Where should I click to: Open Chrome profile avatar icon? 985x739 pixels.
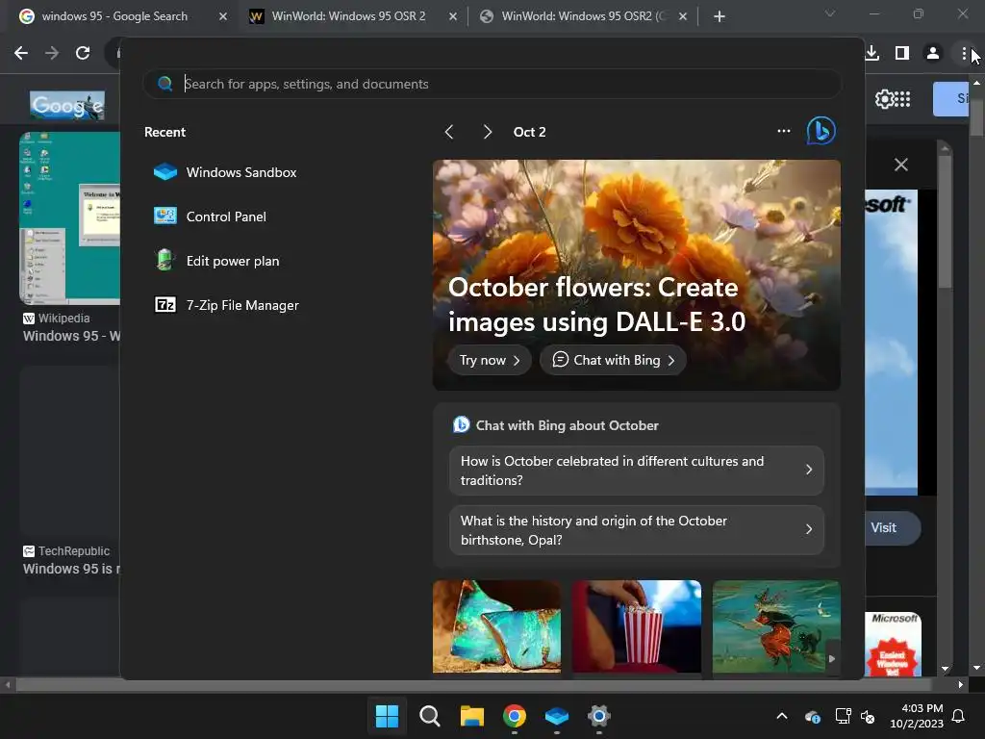point(933,53)
